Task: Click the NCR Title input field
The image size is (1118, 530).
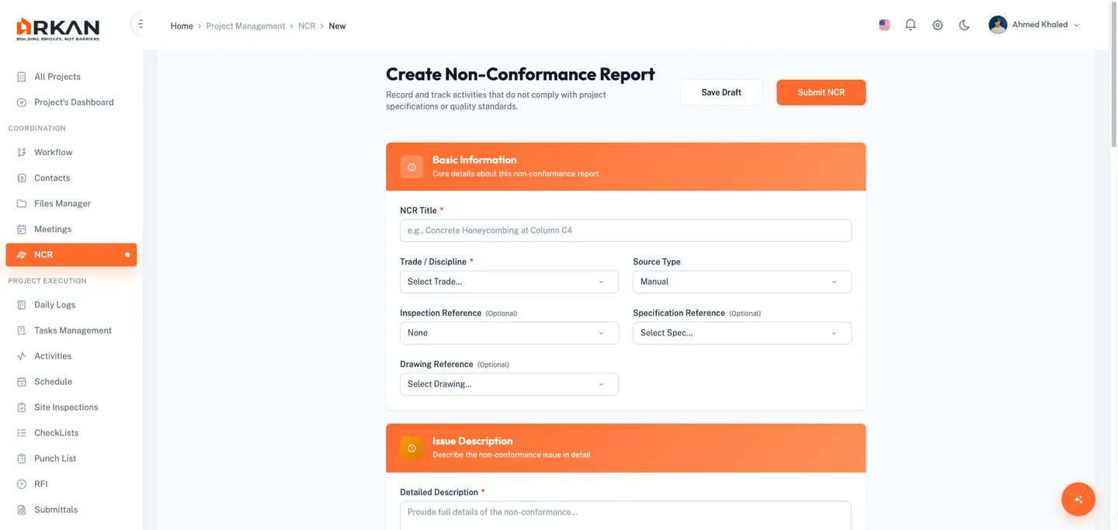Action: [x=625, y=230]
